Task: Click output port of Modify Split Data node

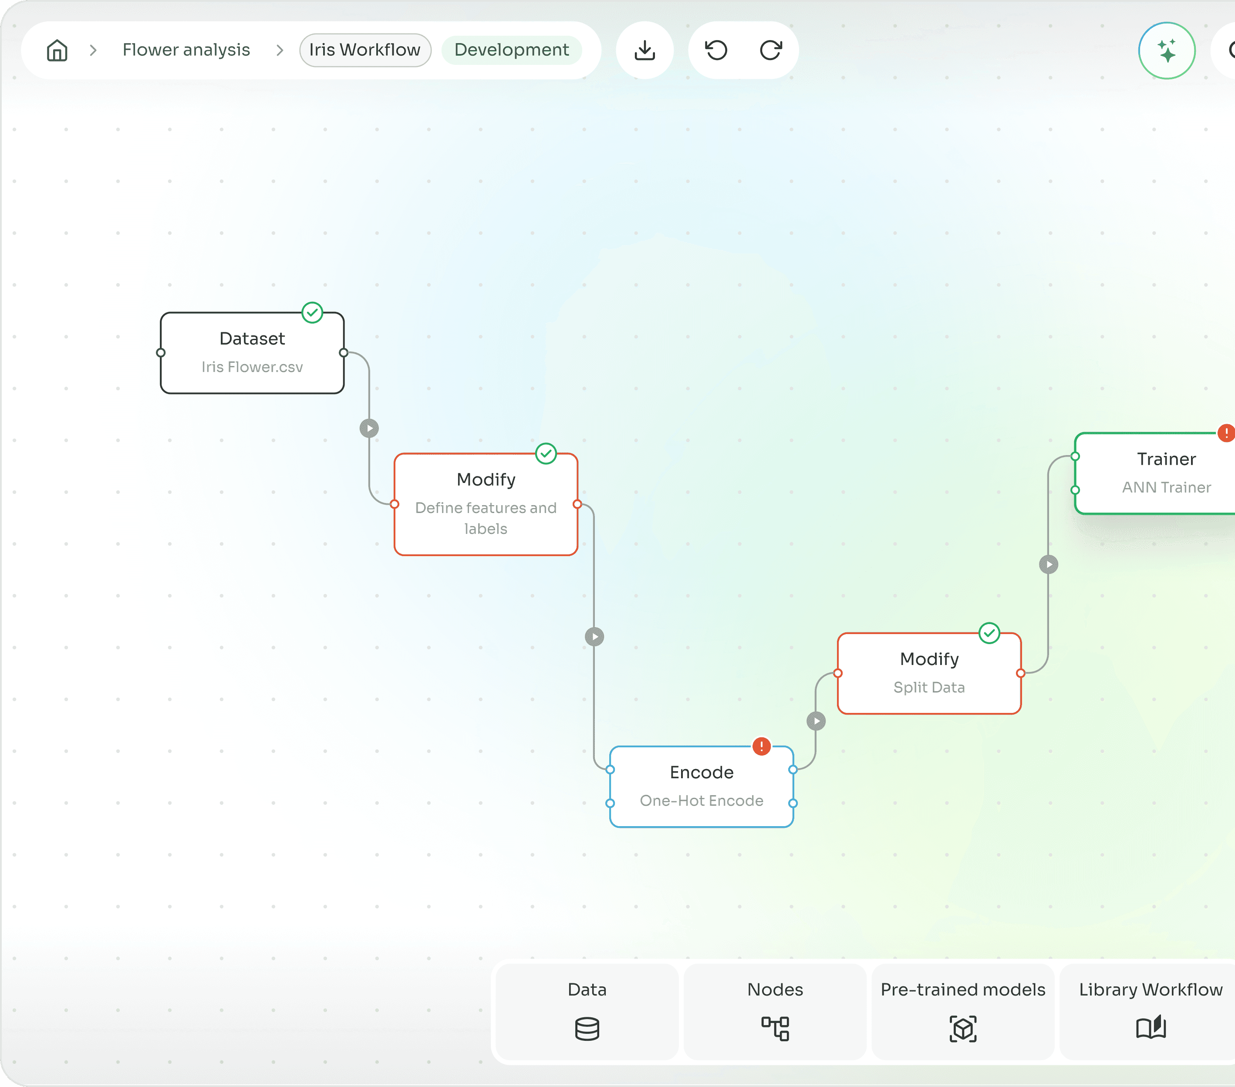Action: (1020, 673)
